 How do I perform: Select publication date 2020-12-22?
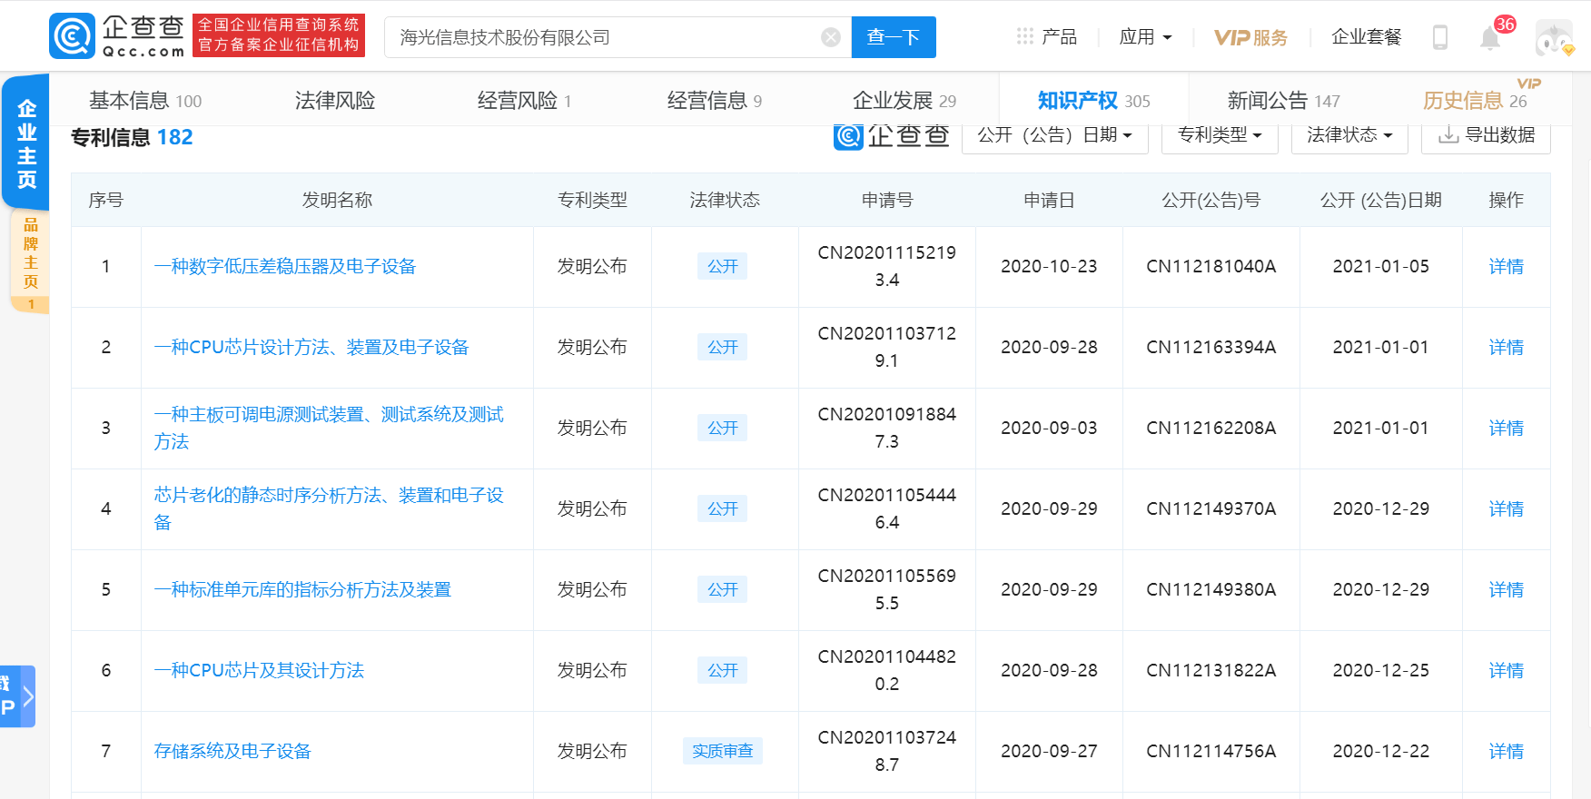click(x=1380, y=751)
